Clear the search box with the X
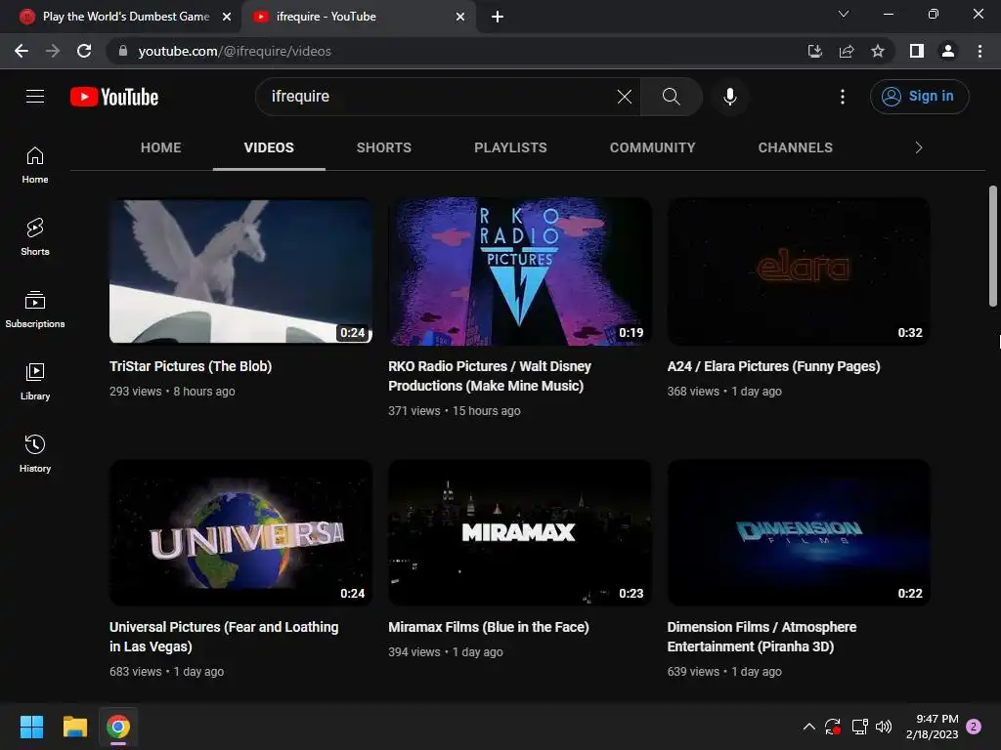The width and height of the screenshot is (1001, 750). tap(625, 97)
